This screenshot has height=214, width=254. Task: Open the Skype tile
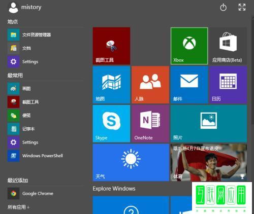(111, 124)
